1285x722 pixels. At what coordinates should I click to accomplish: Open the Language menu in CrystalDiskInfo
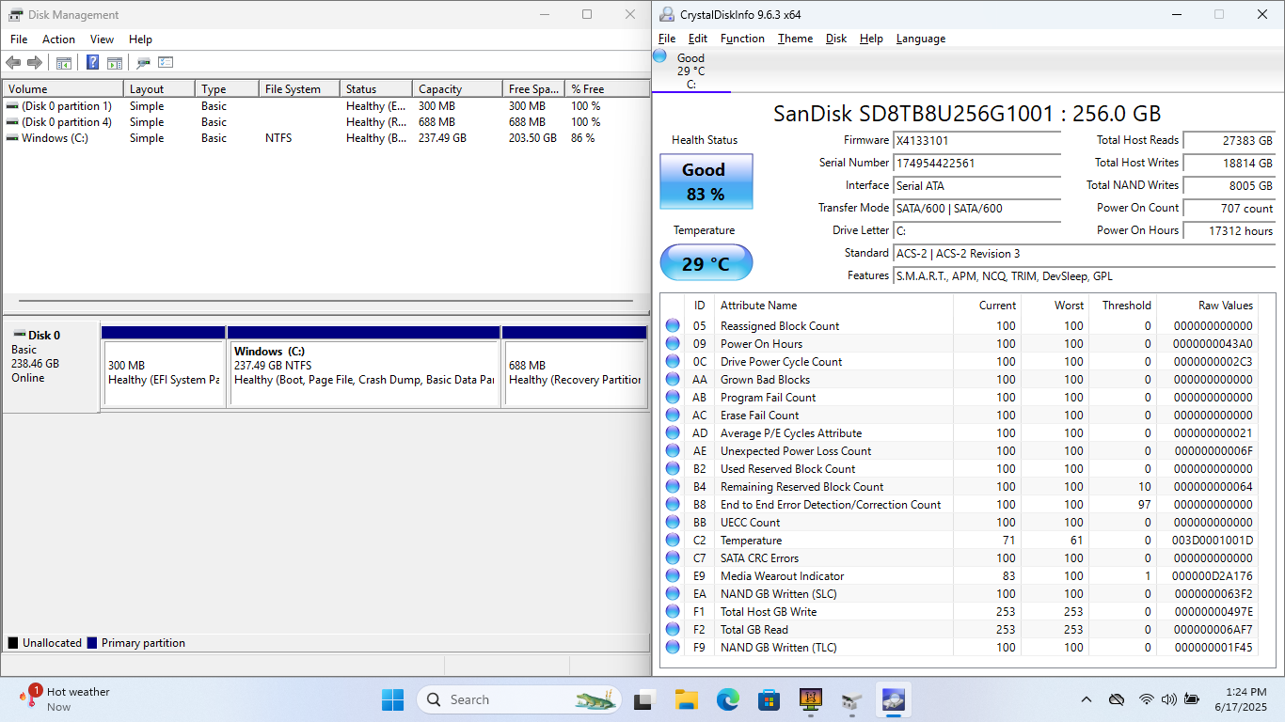click(x=920, y=39)
